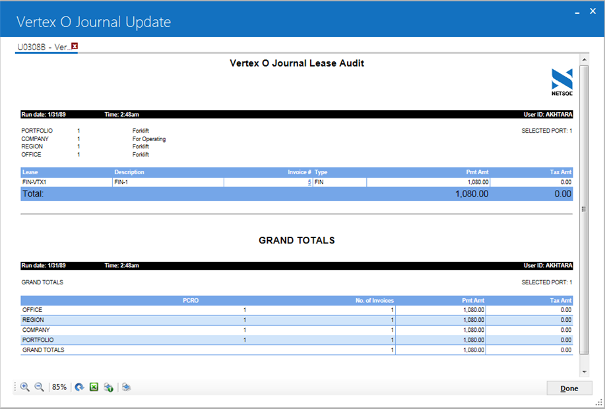Click the Total: row label
605x409 pixels.
click(33, 194)
